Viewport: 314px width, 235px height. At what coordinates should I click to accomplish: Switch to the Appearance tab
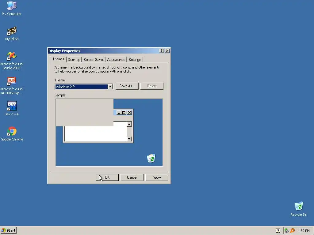point(116,60)
